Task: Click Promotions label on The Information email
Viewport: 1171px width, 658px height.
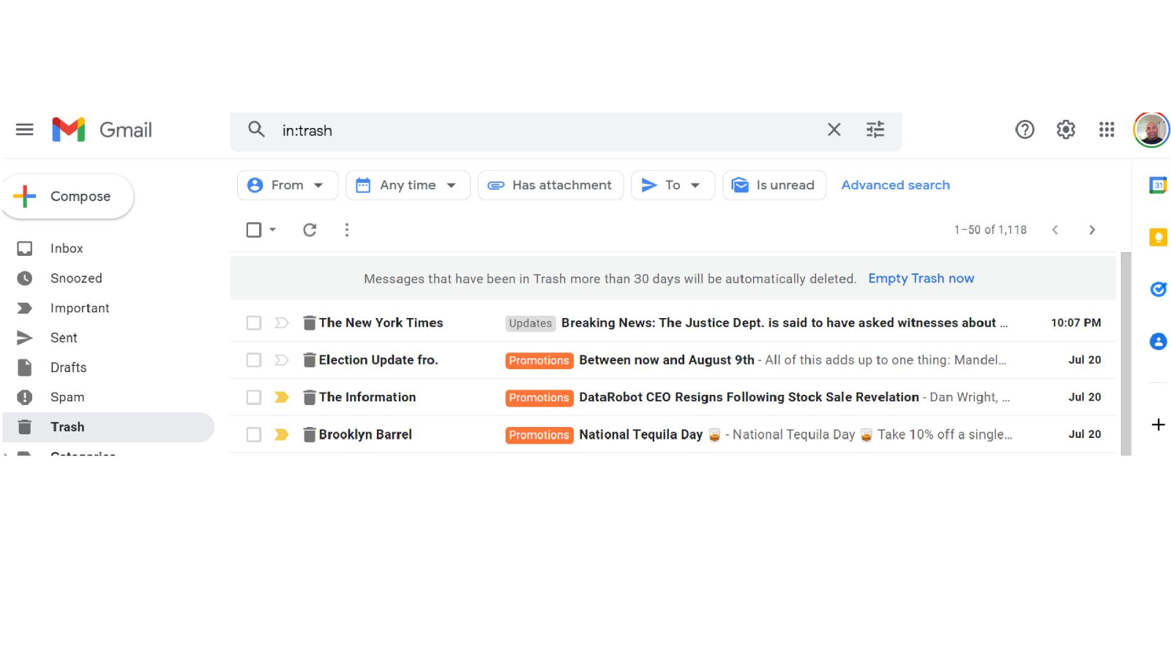Action: coord(539,398)
